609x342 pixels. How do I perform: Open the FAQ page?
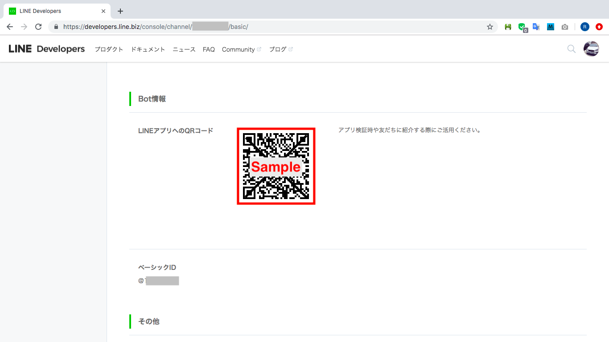[x=209, y=49]
